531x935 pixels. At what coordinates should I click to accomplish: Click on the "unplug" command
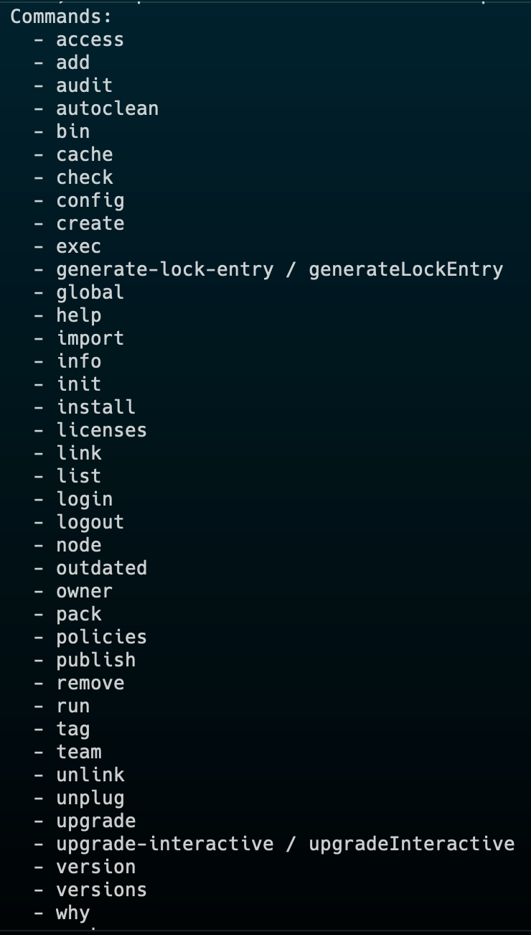[90, 798]
